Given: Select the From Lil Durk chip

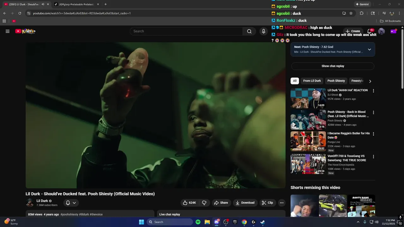Looking at the screenshot, I should (312, 81).
